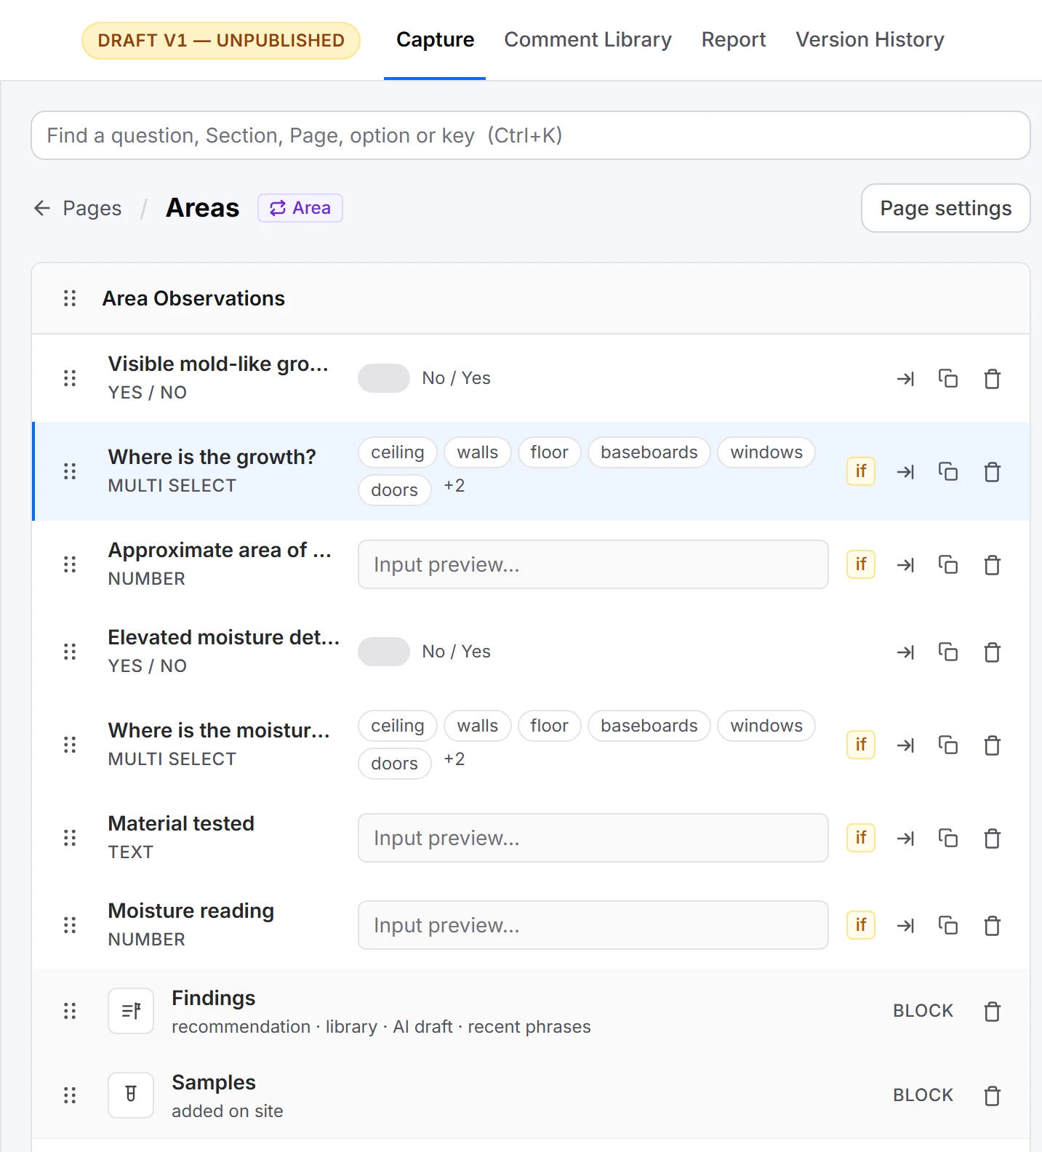Delete the Visible mold-like growth question

(x=992, y=379)
